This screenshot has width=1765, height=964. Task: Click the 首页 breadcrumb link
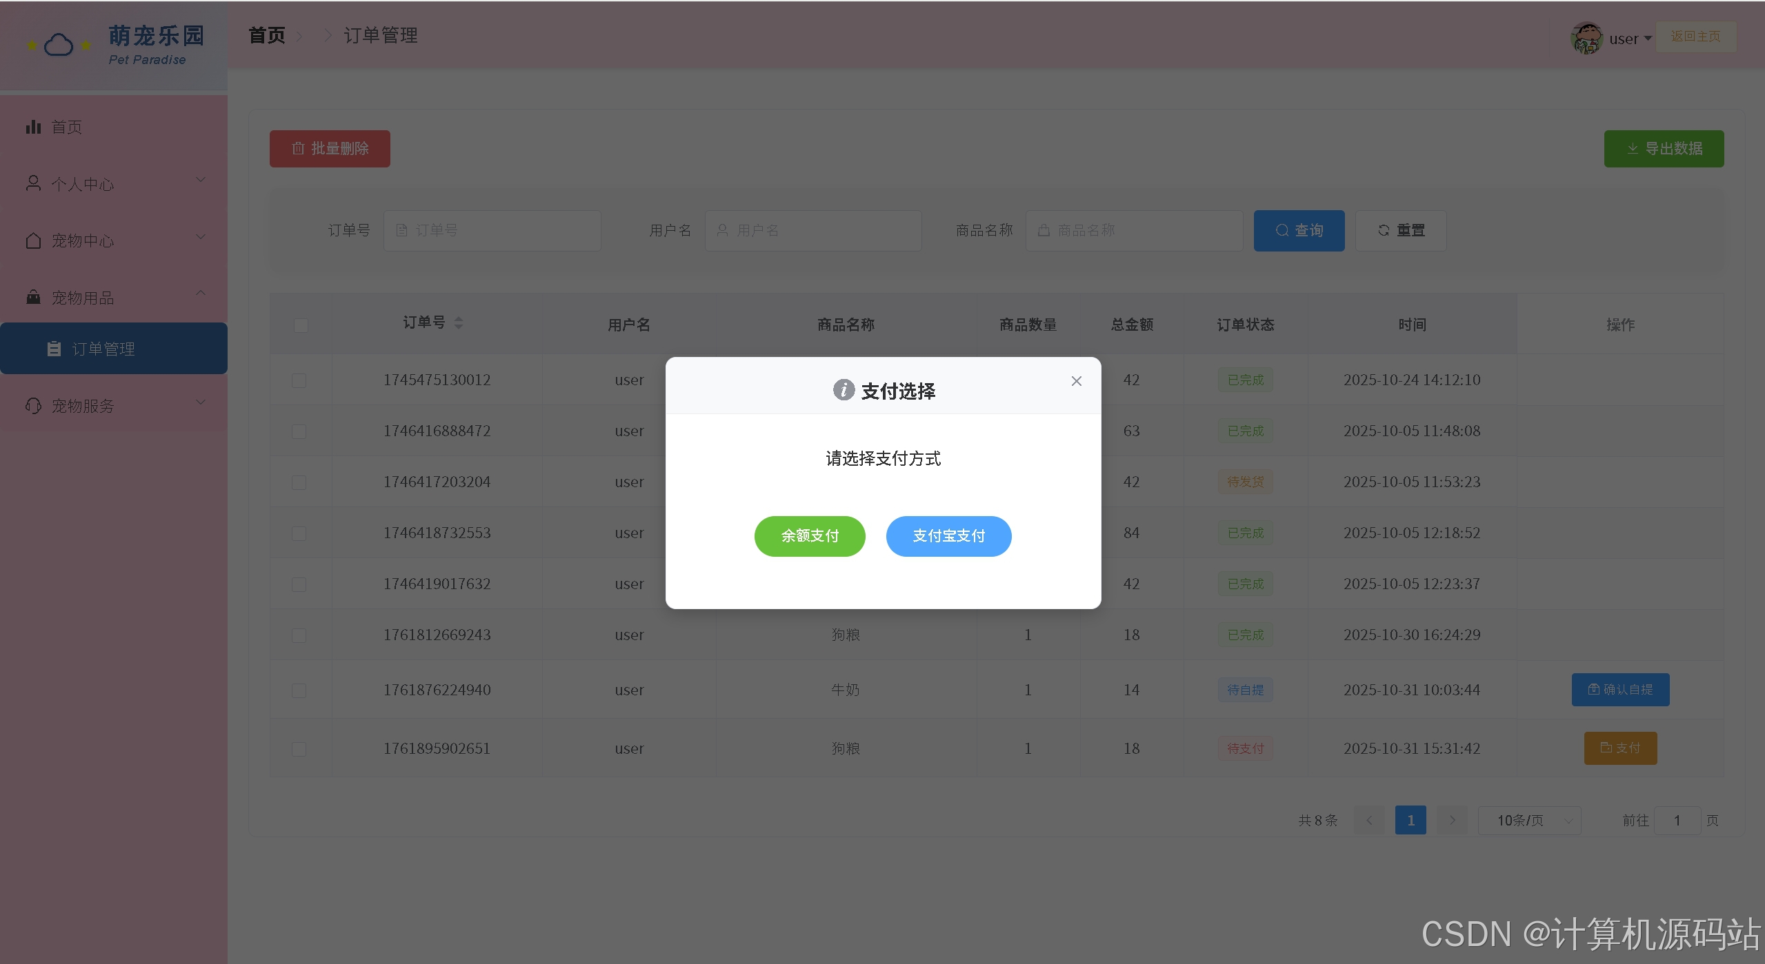pos(267,36)
